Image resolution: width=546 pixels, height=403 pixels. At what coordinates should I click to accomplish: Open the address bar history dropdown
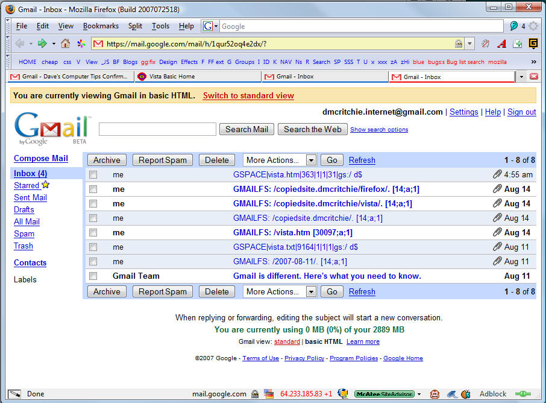click(469, 43)
